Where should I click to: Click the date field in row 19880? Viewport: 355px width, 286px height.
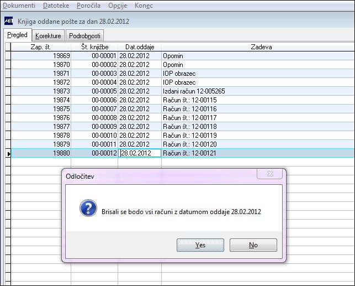click(140, 153)
